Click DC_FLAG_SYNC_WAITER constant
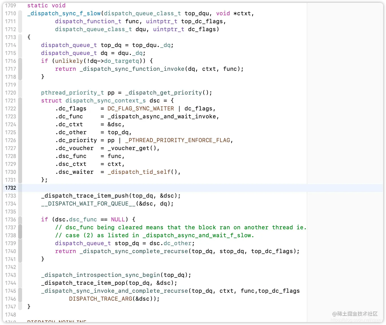The width and height of the screenshot is (386, 325). click(141, 108)
